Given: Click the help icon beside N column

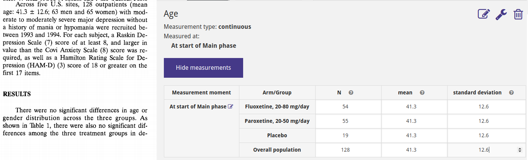Looking at the screenshot, I should (x=351, y=93).
